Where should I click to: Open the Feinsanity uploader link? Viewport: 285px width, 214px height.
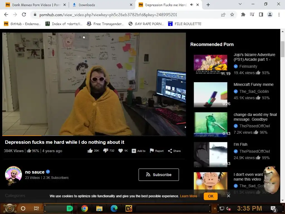(x=248, y=66)
